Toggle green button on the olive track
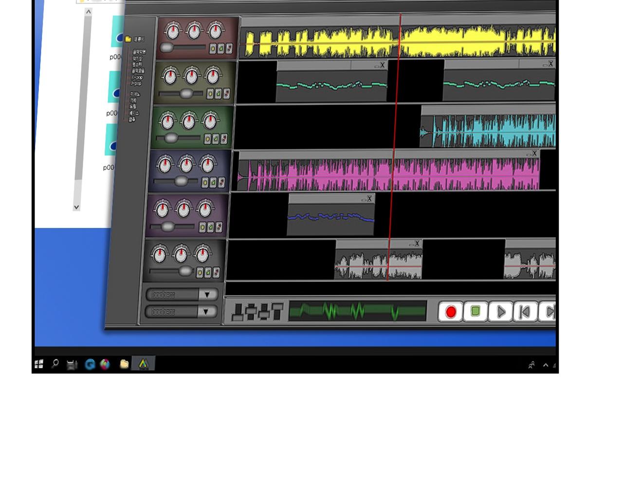This screenshot has height=486, width=623. (x=219, y=94)
